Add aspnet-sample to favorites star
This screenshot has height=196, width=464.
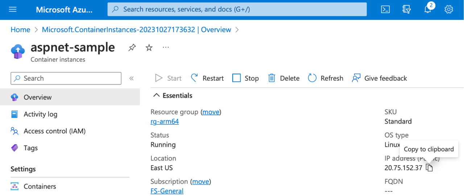(x=149, y=47)
